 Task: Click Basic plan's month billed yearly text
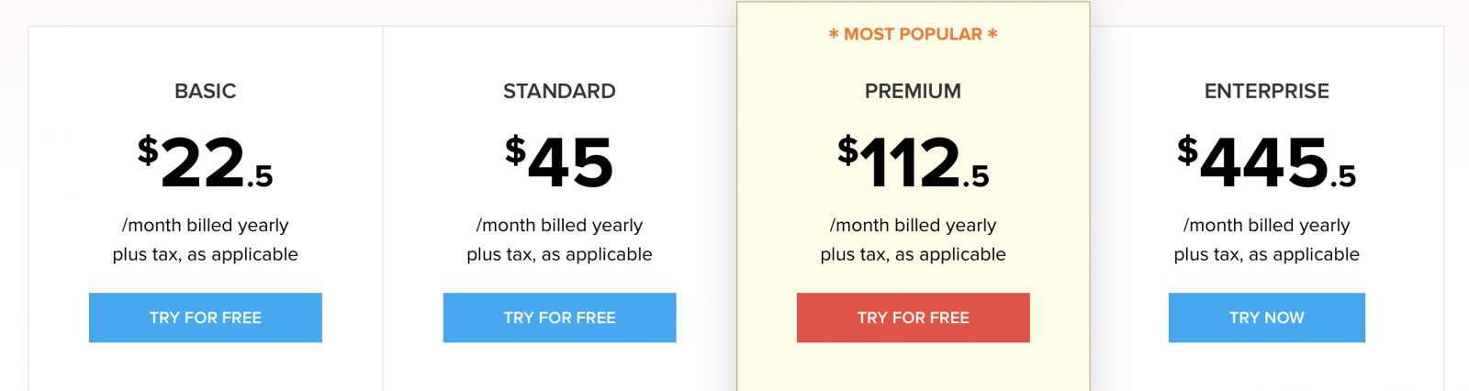tap(206, 225)
